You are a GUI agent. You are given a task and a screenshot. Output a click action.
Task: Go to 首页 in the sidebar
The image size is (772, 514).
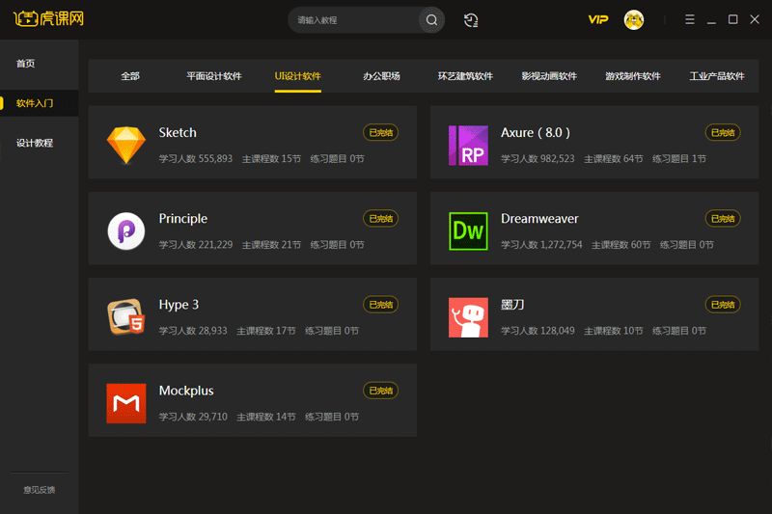25,64
